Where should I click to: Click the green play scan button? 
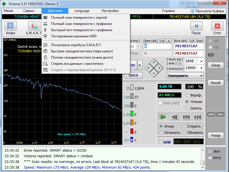click(163, 117)
